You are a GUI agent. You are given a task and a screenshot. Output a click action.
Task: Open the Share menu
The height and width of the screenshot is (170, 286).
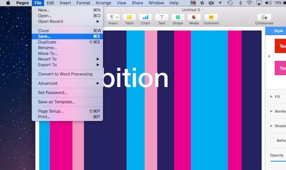pos(137,3)
